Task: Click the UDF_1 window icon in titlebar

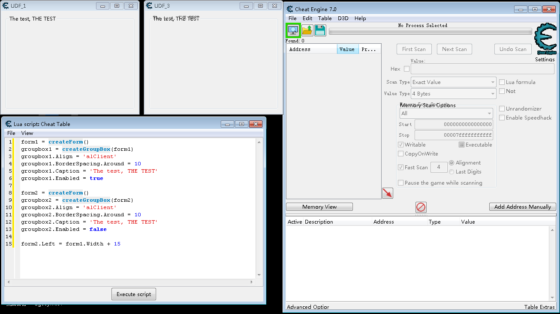Action: coord(6,6)
